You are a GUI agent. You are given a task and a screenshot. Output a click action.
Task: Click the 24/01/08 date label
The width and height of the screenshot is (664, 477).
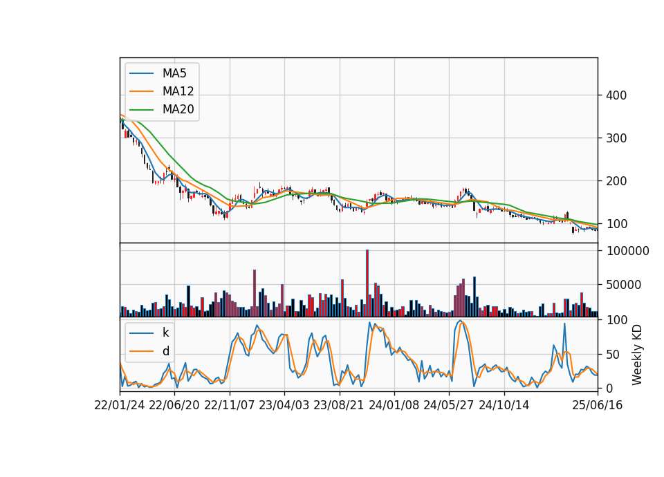[x=394, y=405]
